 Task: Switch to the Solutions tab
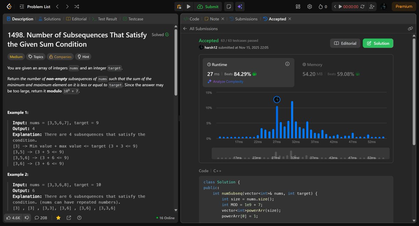[x=50, y=19]
